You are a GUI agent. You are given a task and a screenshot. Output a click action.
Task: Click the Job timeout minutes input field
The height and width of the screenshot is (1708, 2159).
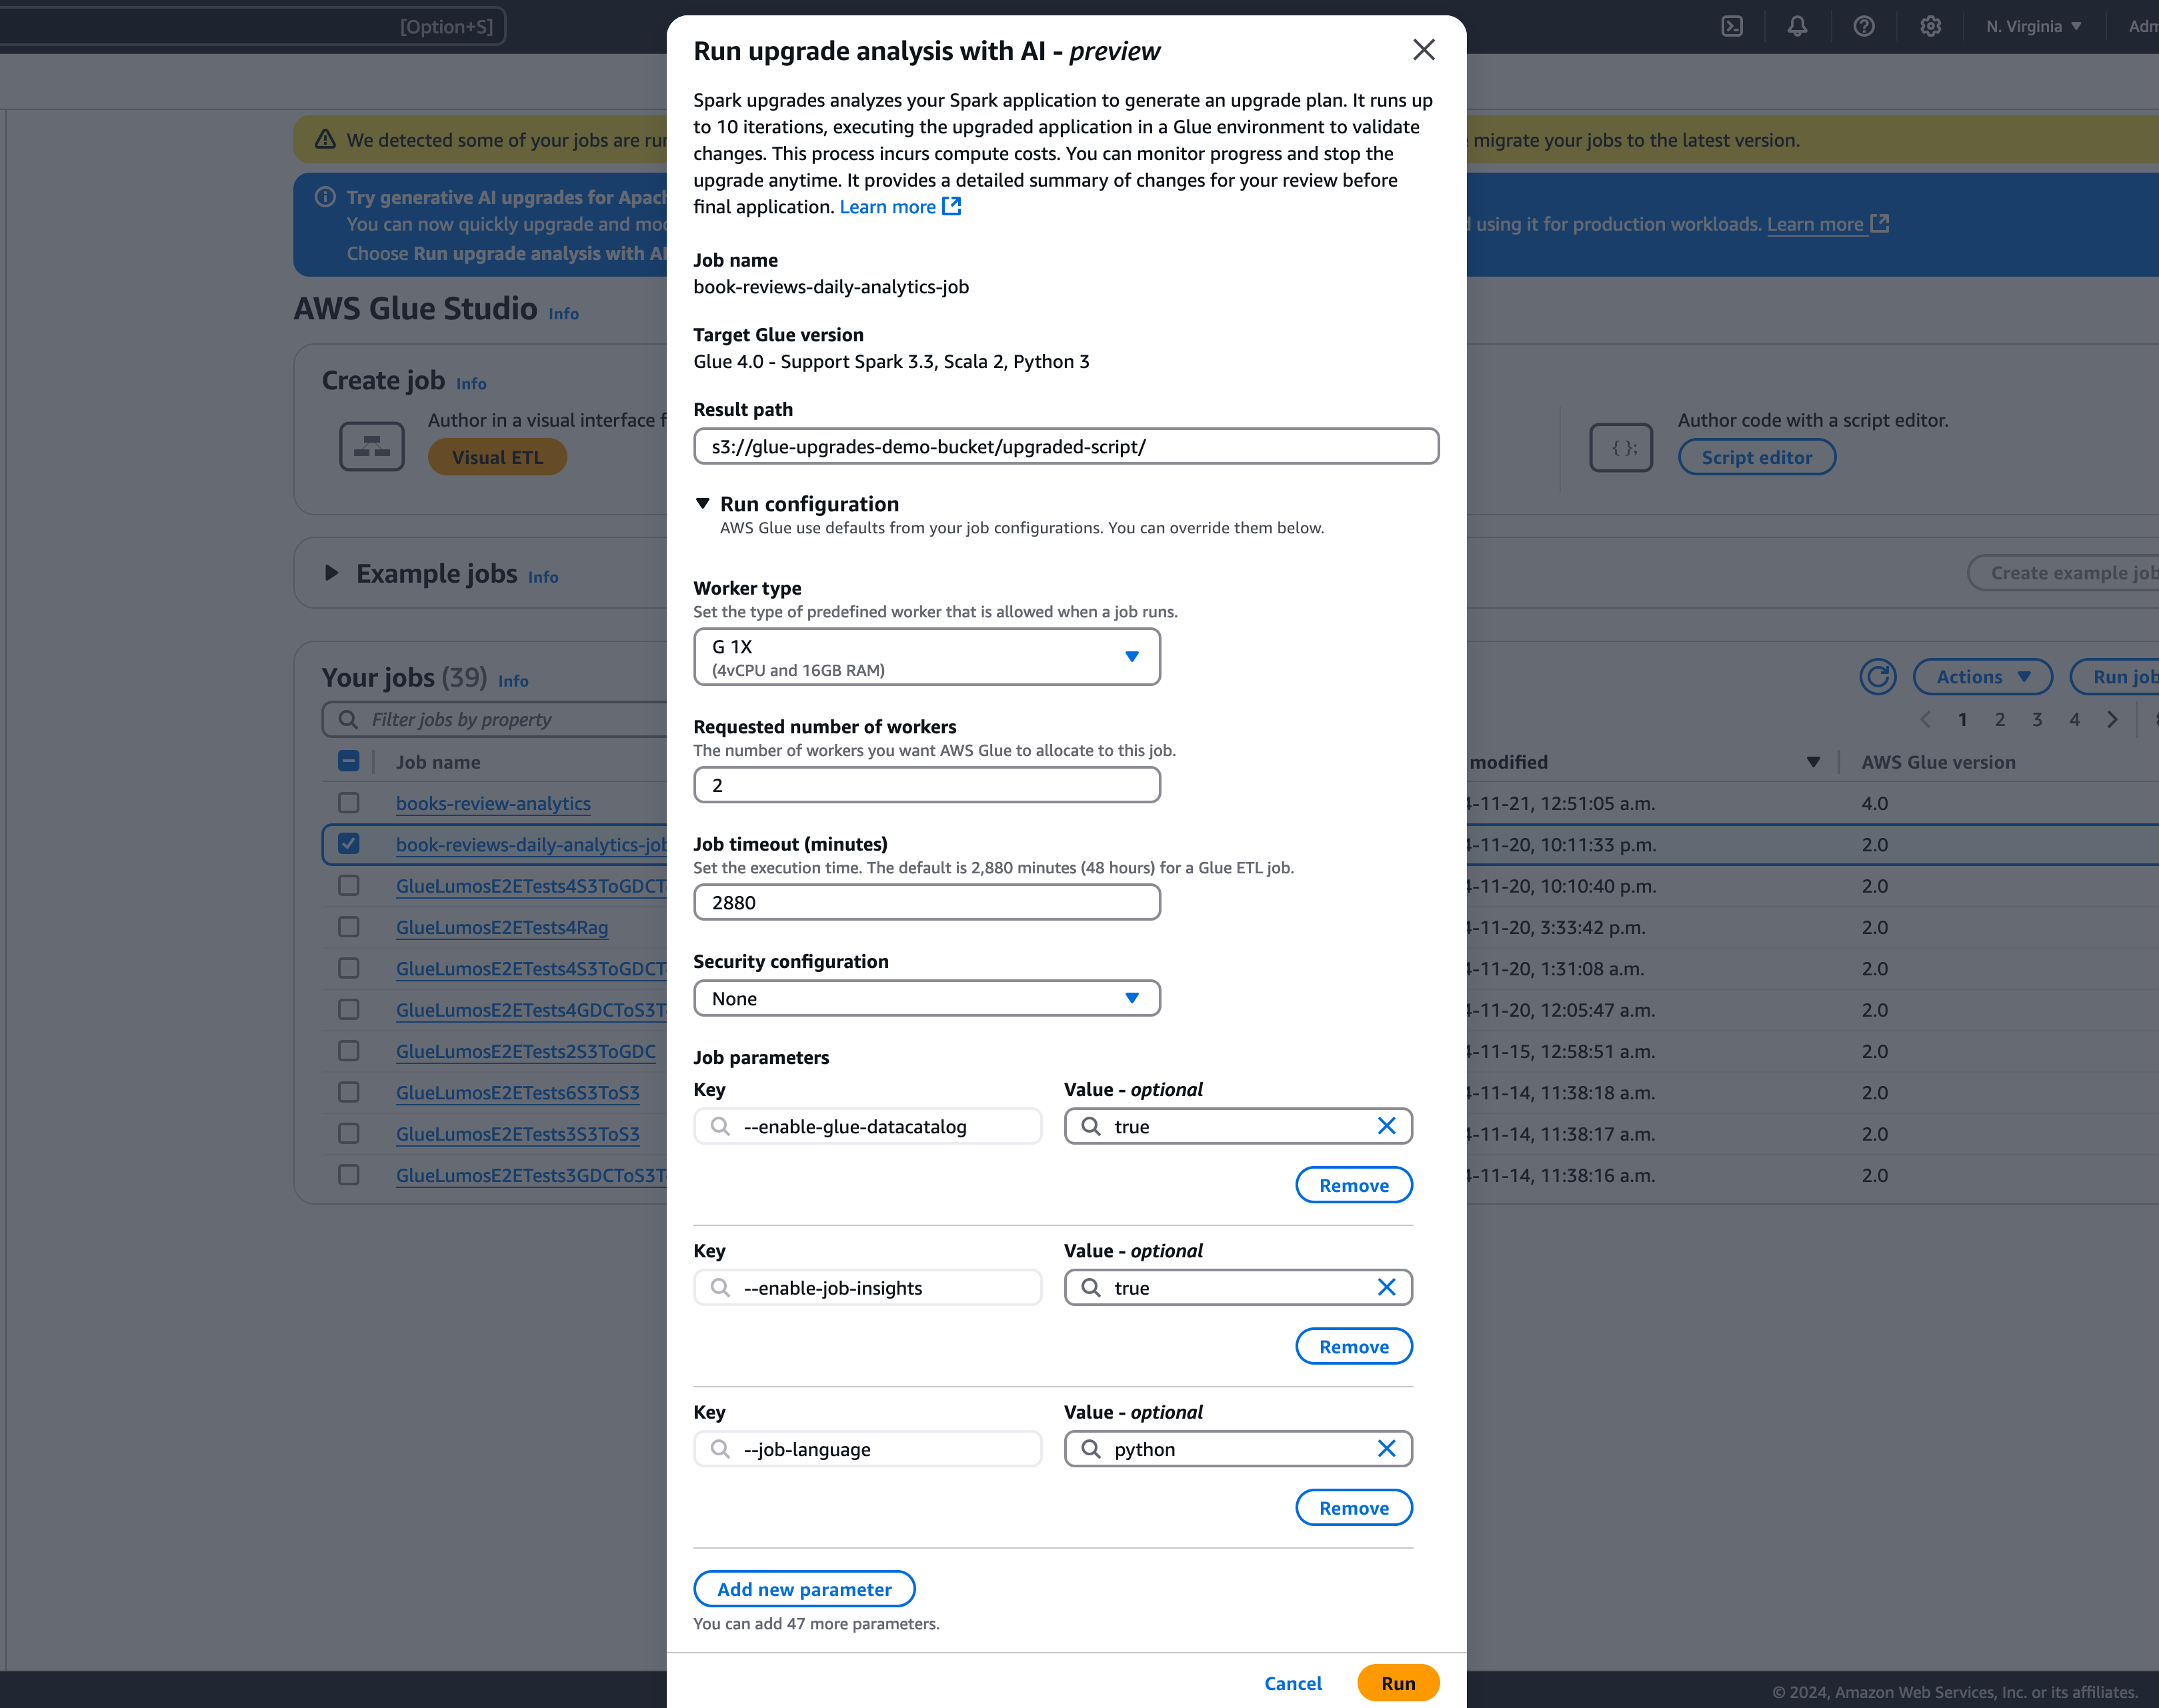click(925, 902)
